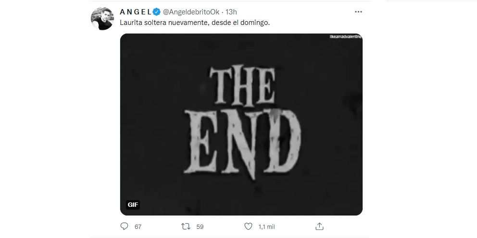Click the likeamadvalentine watermark on the GIF
The height and width of the screenshot is (238, 477).
pos(345,36)
